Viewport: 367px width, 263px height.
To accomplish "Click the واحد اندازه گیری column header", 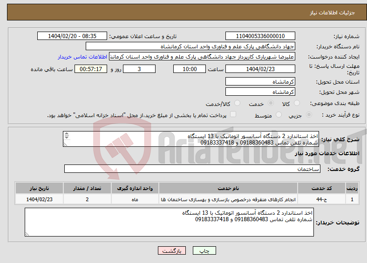I will 135,188.
